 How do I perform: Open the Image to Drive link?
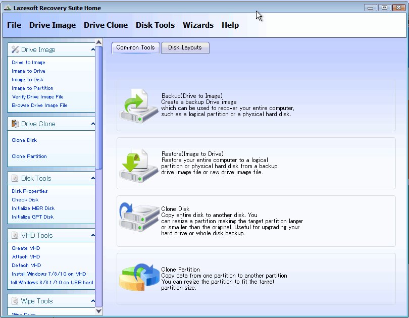pos(28,71)
